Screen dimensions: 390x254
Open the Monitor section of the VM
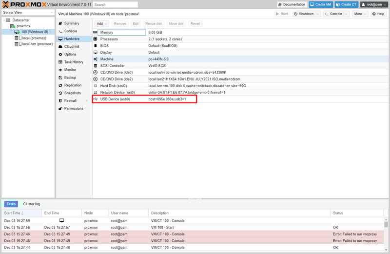70,70
